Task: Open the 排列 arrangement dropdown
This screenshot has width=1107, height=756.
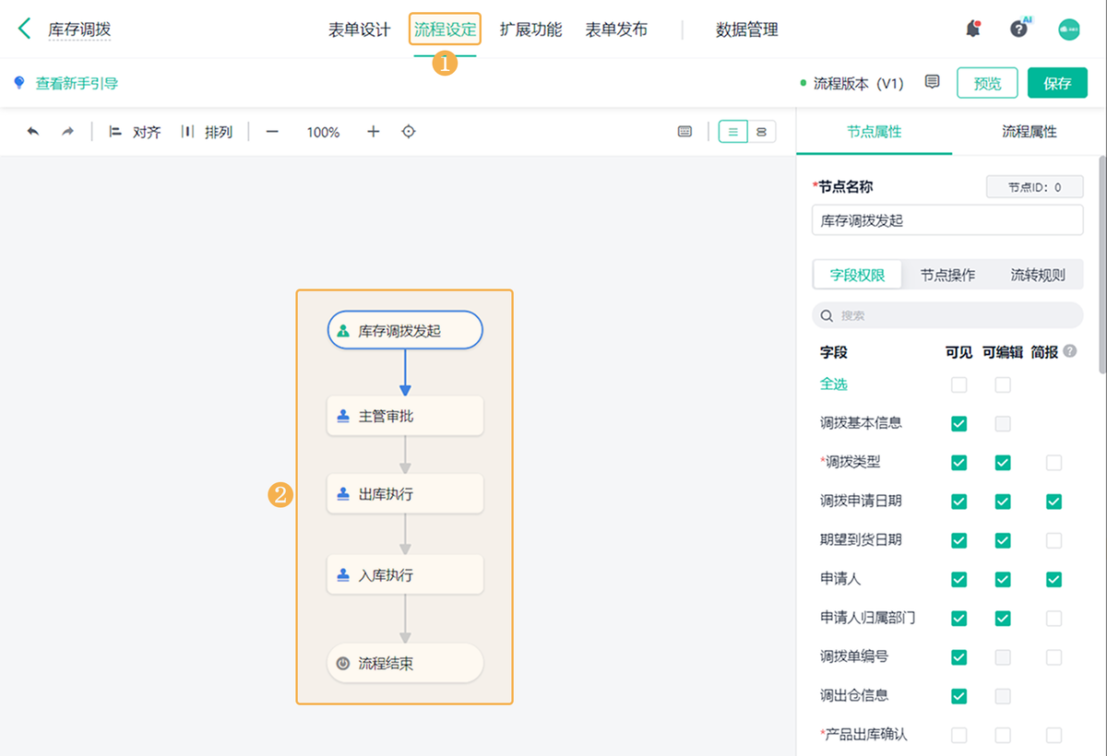Action: coord(207,132)
